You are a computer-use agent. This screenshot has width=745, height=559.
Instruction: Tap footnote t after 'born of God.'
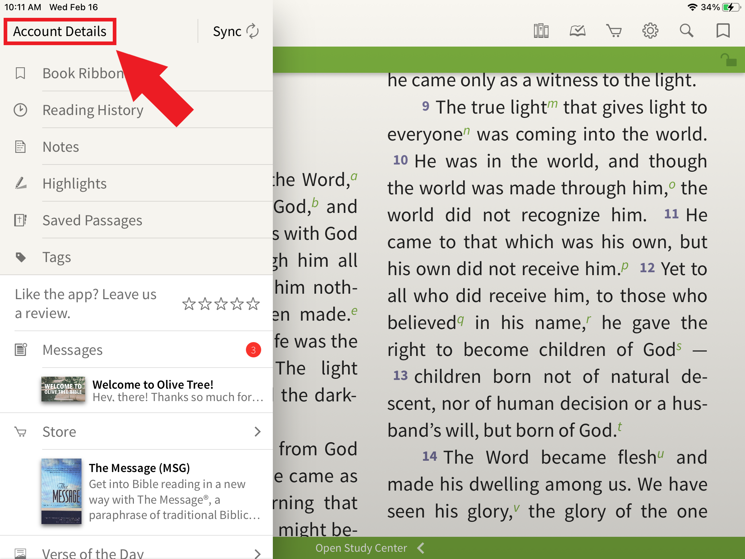619,427
